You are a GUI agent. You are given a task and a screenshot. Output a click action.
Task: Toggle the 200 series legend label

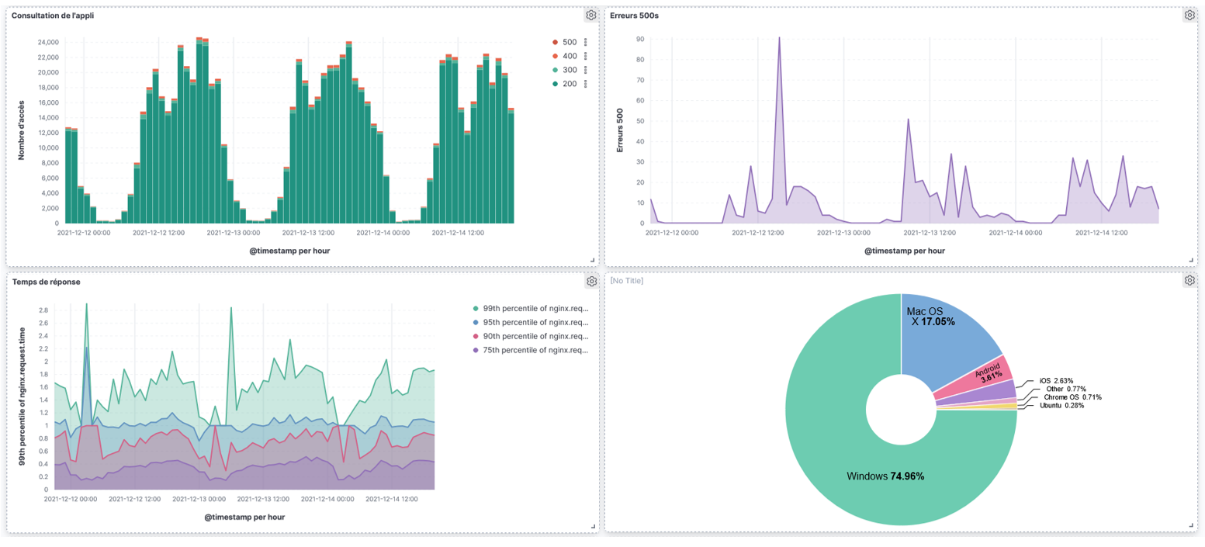(570, 84)
